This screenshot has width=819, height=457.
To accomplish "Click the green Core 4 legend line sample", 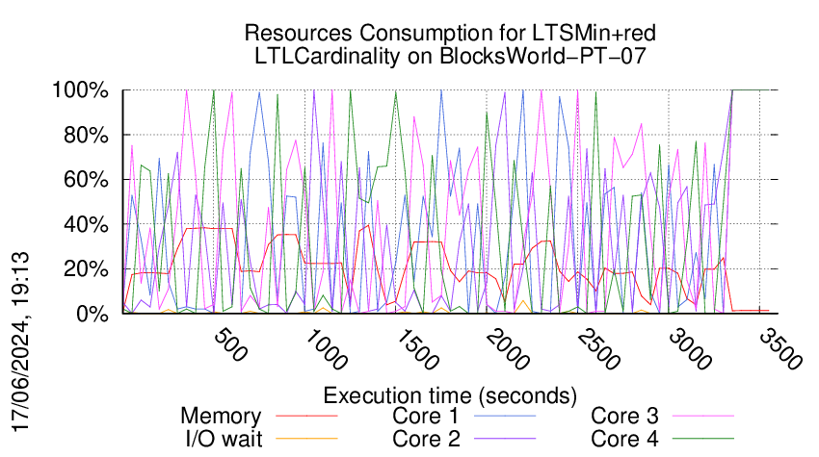I will coord(703,439).
